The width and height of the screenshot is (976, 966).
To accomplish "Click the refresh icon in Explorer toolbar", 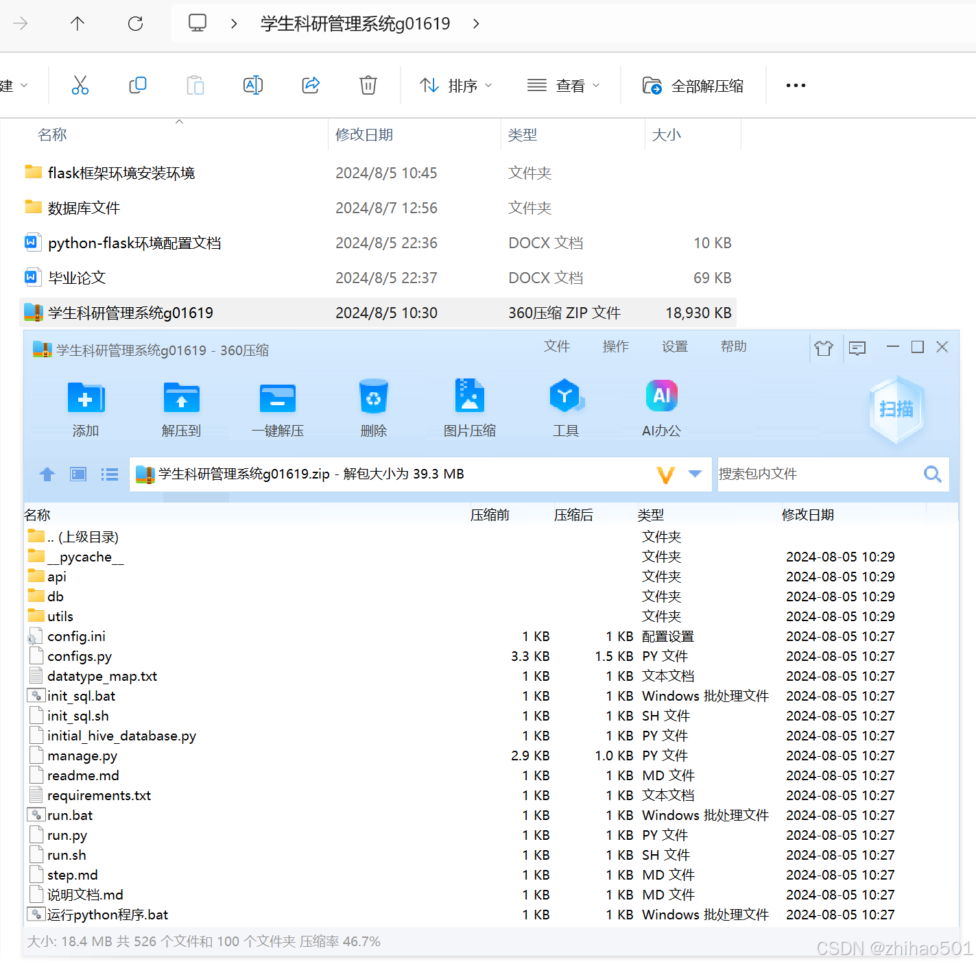I will tap(135, 23).
